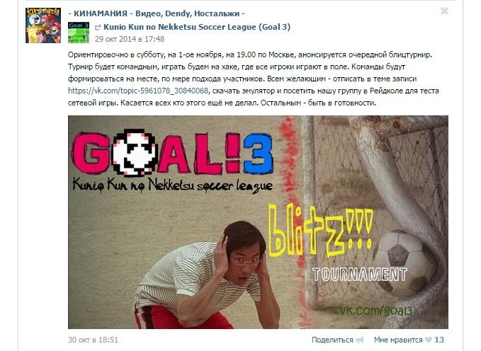Click the soccer ball in the net photo
Screen dimensions: 481x351
400,263
